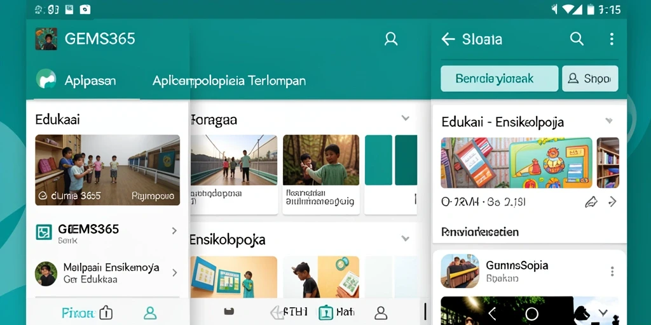
Task: Select the FTH1 bottom navigation item
Action: 289,312
